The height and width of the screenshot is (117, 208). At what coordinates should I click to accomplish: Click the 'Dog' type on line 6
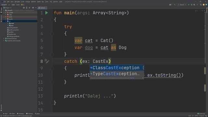[123, 47]
